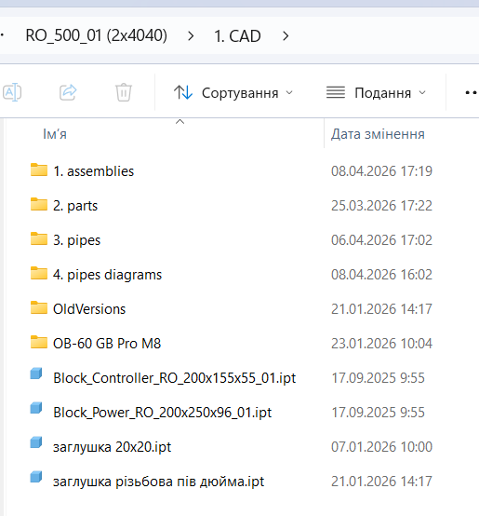Open the more options ellipsis menu

(x=472, y=93)
